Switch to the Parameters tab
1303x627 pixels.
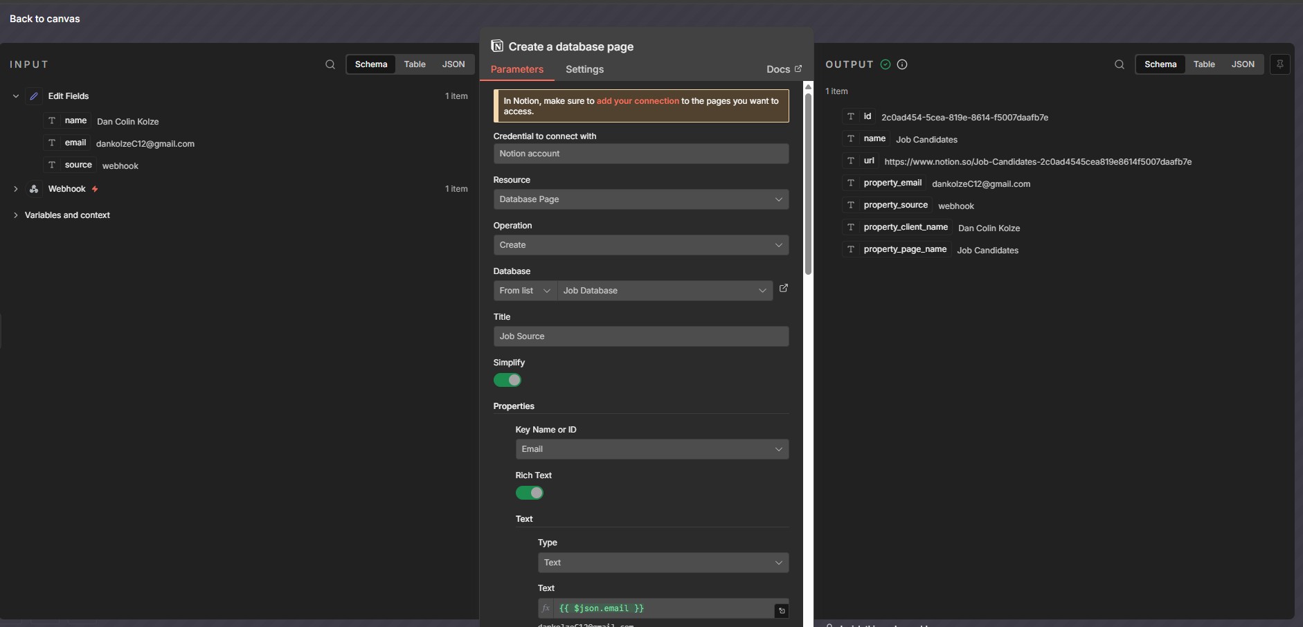(517, 69)
